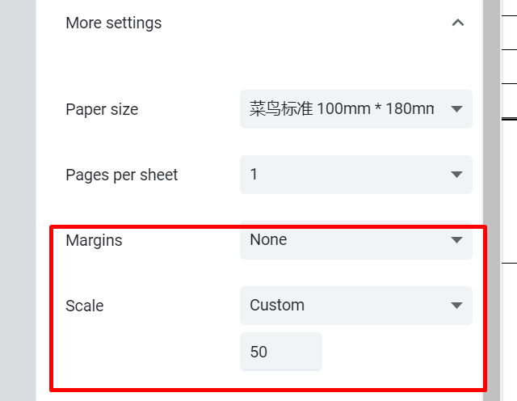
Task: Open the Pages per sheet dropdown
Action: pyautogui.click(x=355, y=175)
